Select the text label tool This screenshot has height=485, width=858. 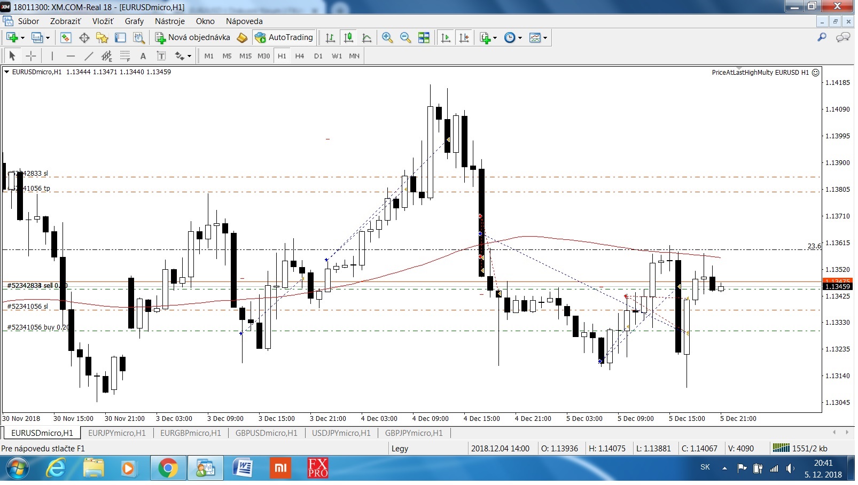(x=161, y=56)
